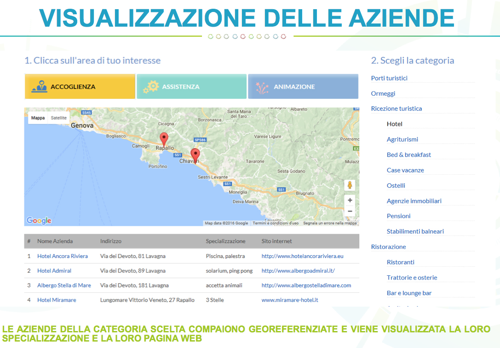Click the Specializzazione column header

point(225,241)
